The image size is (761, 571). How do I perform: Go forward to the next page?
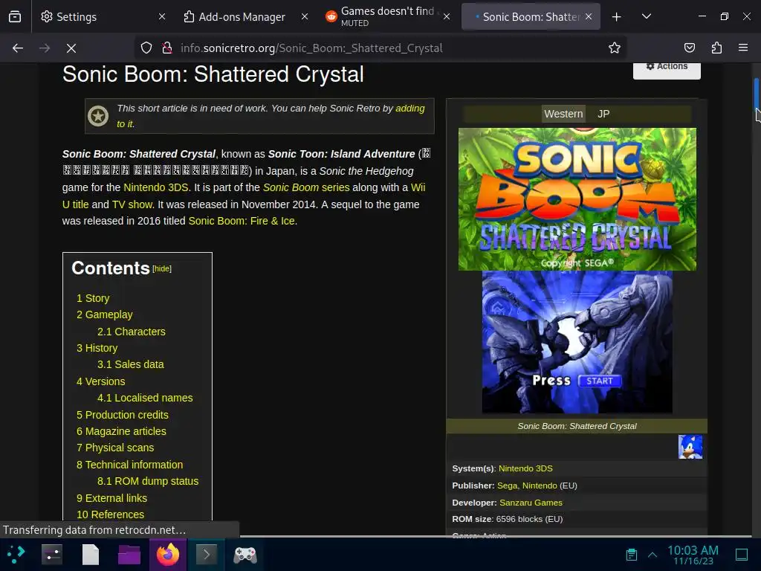coord(45,48)
